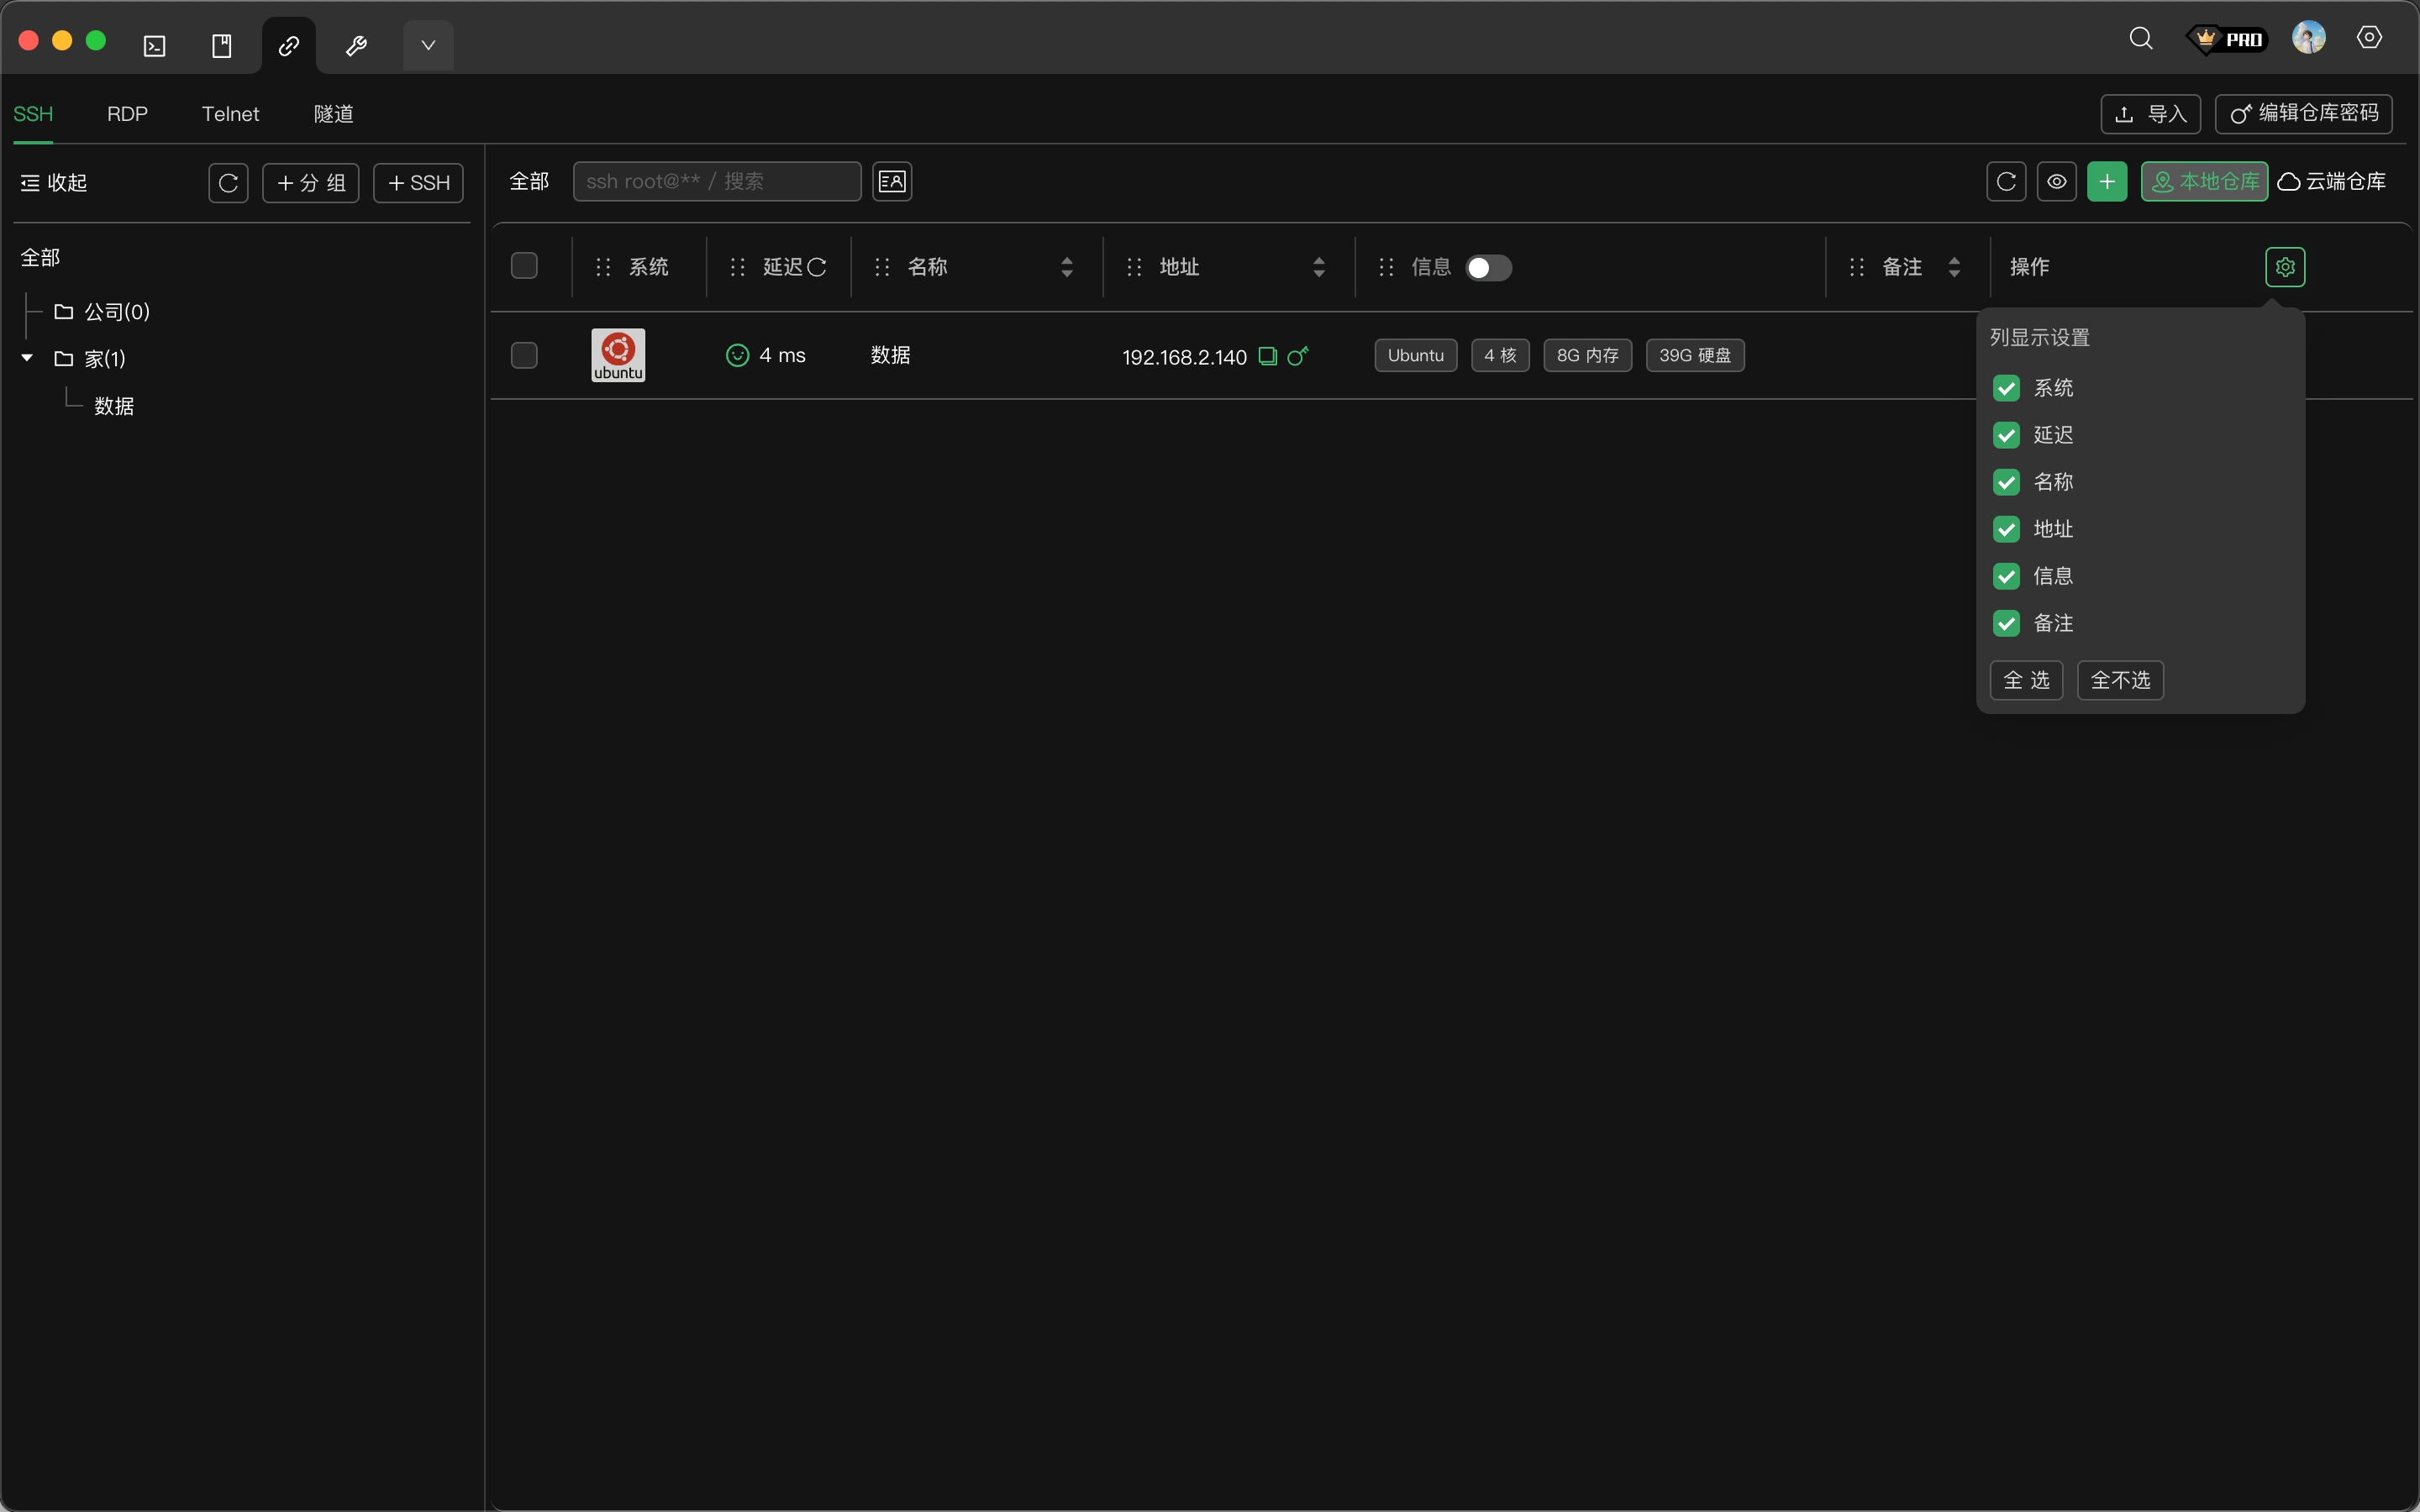This screenshot has height=1512, width=2420.
Task: Click the Ubuntu system thumbnail
Action: [x=618, y=355]
